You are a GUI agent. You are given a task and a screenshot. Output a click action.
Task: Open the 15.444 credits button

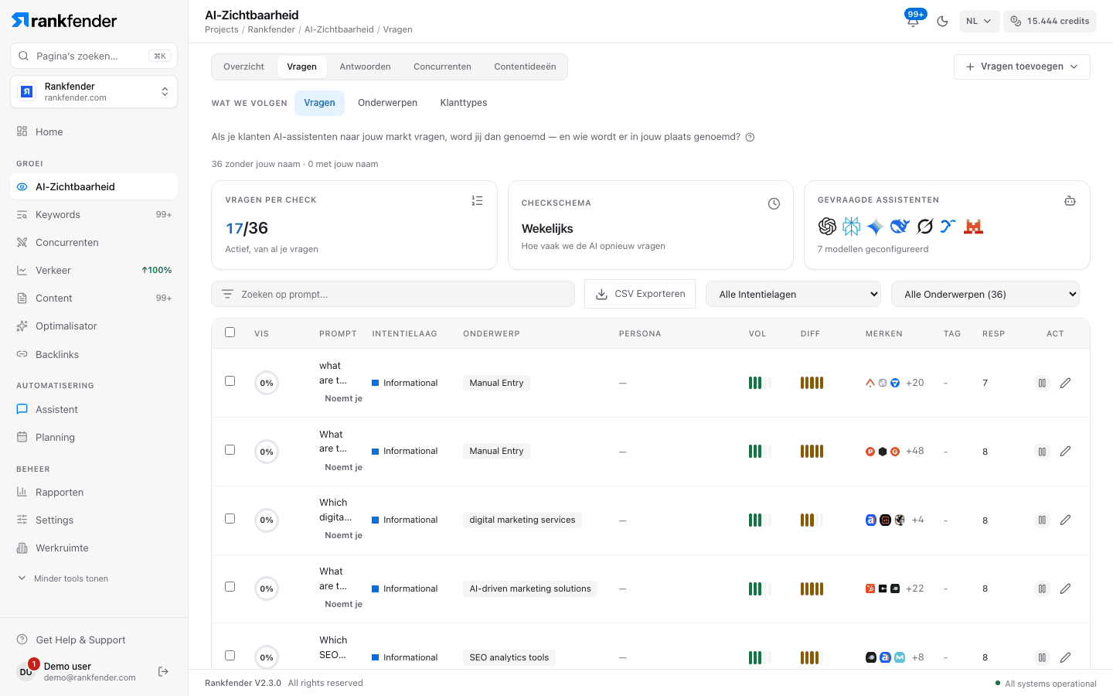point(1050,22)
